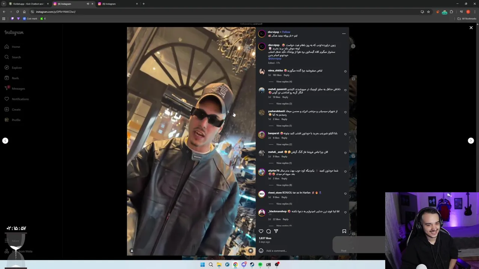479x269 pixels.
Task: Like mehdi_qasemiii's comment
Action: tap(345, 90)
